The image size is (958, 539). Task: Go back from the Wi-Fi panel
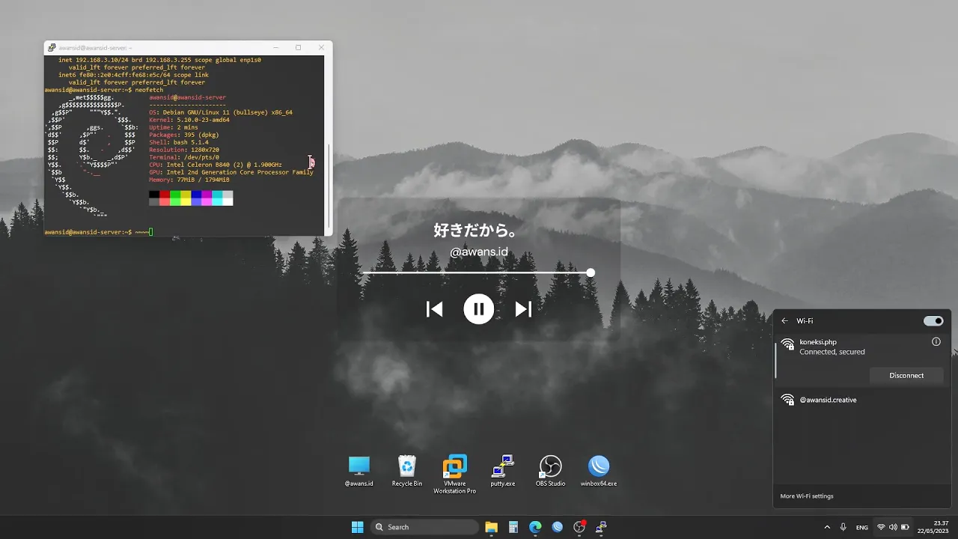tap(785, 320)
